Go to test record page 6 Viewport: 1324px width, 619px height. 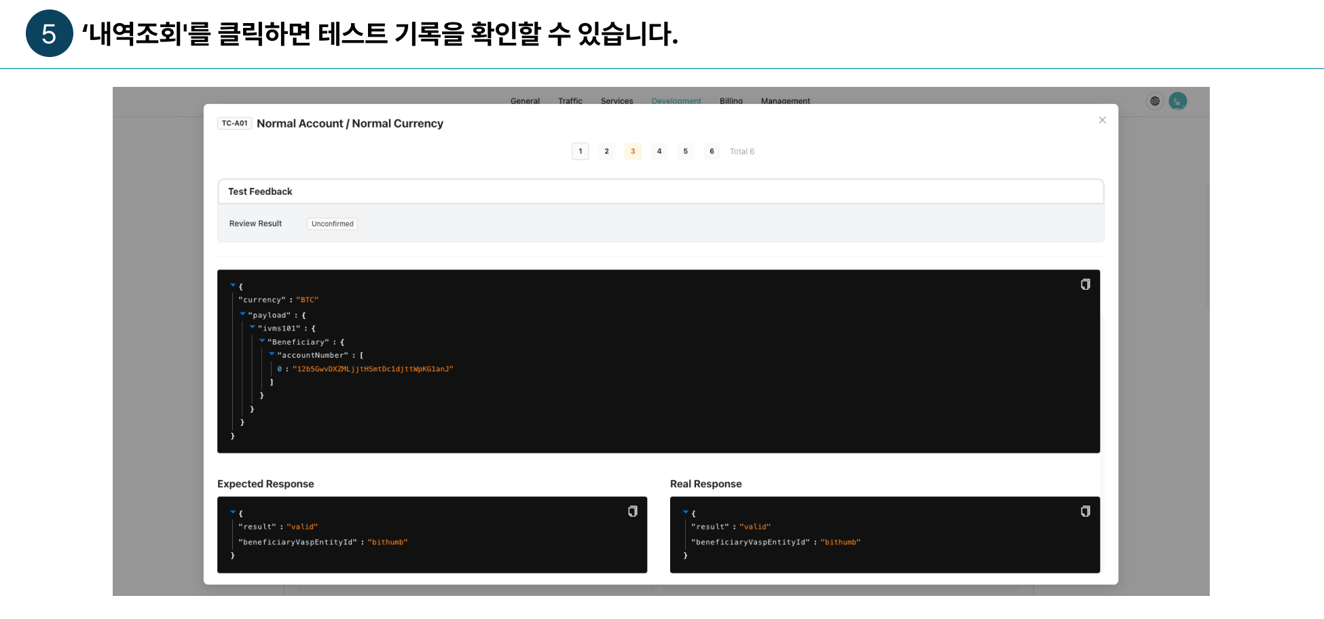(x=712, y=151)
